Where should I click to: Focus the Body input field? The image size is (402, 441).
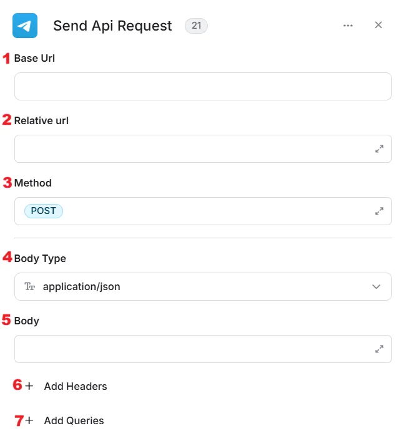(203, 349)
